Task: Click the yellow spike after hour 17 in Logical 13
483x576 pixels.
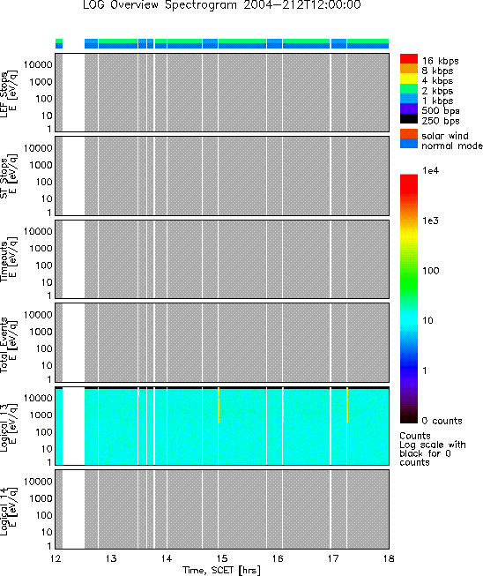Action: 347,405
